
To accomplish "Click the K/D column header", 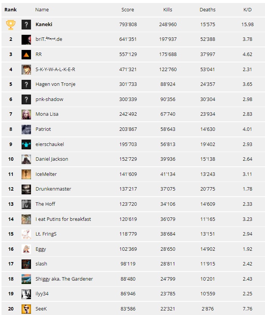I will (247, 10).
